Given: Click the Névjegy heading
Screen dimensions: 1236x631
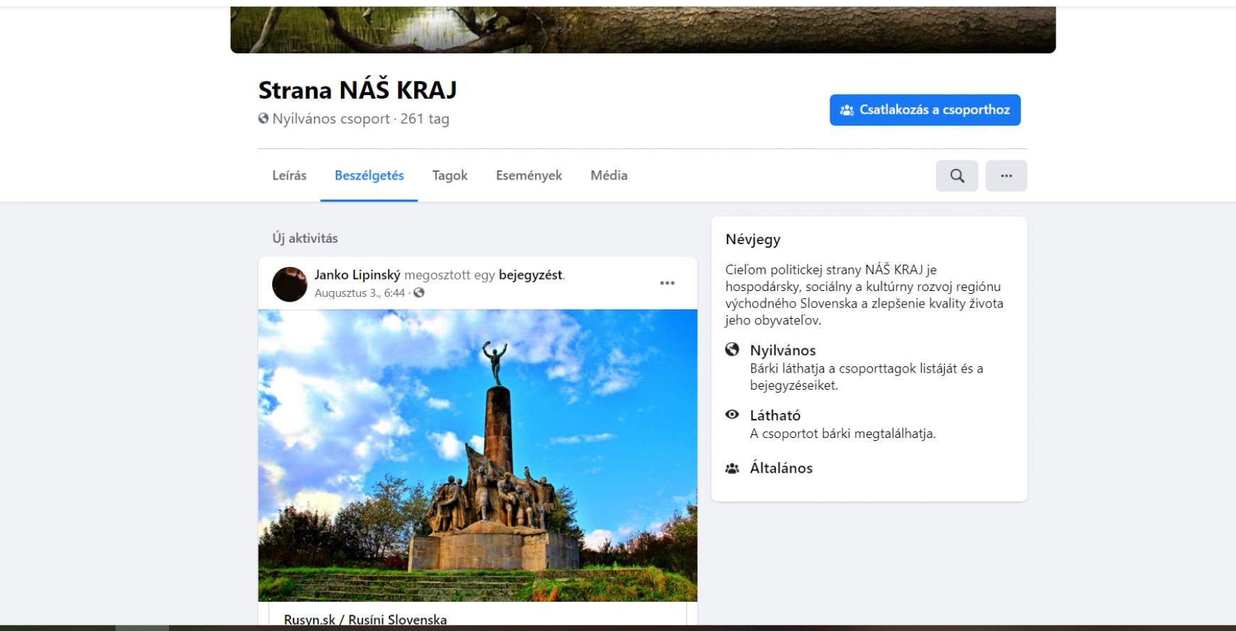Looking at the screenshot, I should click(x=753, y=239).
